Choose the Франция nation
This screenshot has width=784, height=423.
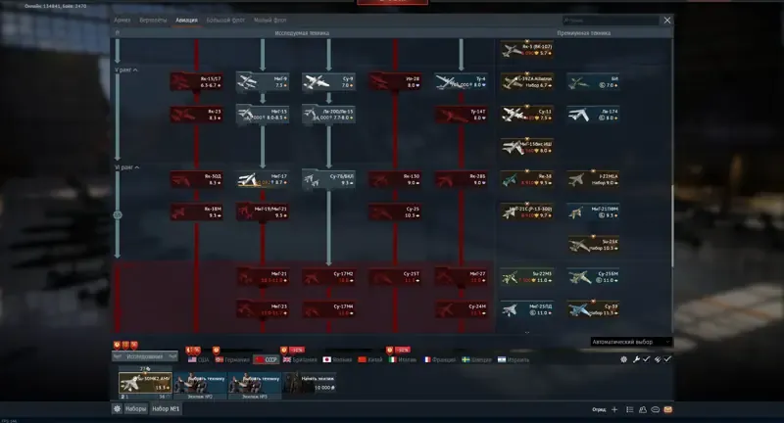click(x=440, y=359)
